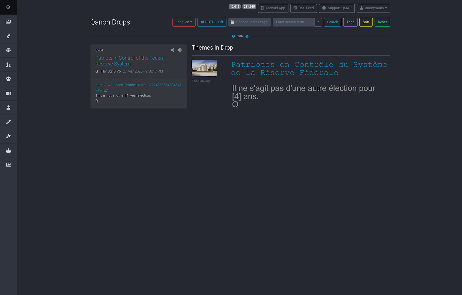
Task: Click the skull icon in sidebar
Action: pyautogui.click(x=8, y=79)
